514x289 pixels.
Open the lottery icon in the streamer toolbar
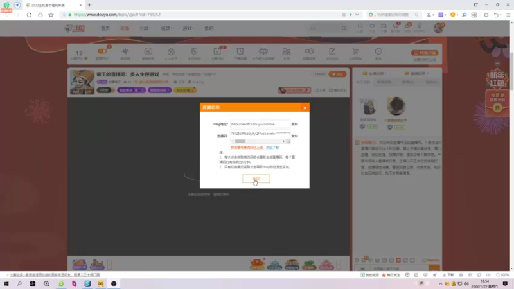point(309,51)
